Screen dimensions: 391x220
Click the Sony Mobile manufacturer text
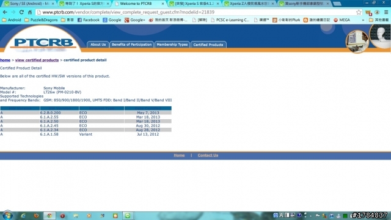coord(54,88)
